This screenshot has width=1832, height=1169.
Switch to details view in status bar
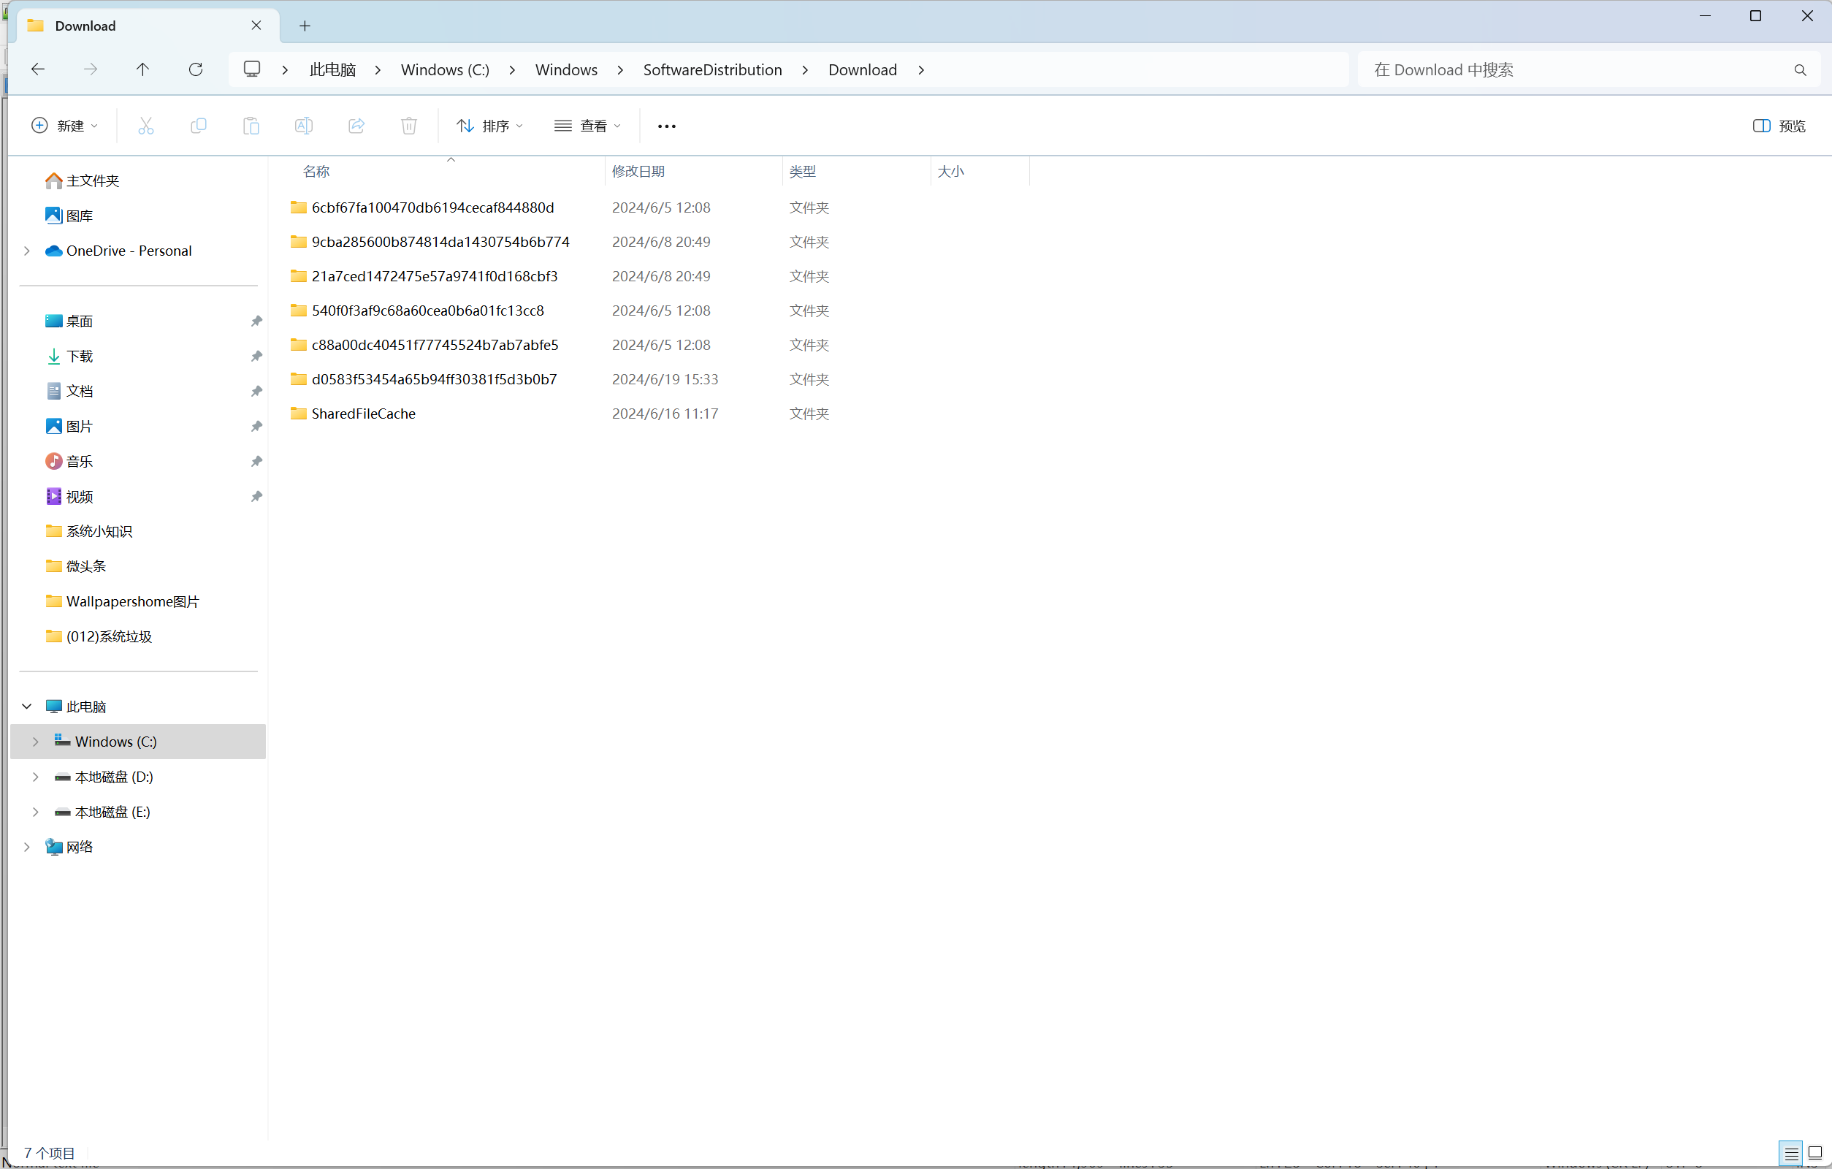coord(1791,1153)
